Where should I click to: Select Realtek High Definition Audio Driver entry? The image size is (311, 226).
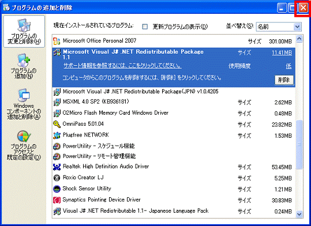click(x=174, y=167)
